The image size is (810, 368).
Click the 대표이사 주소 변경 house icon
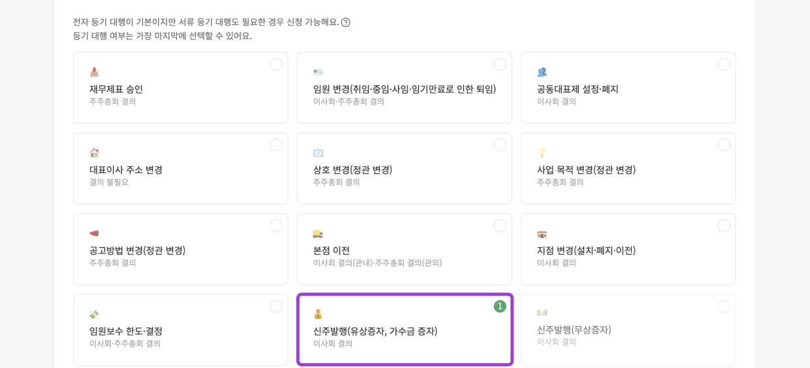pos(94,153)
